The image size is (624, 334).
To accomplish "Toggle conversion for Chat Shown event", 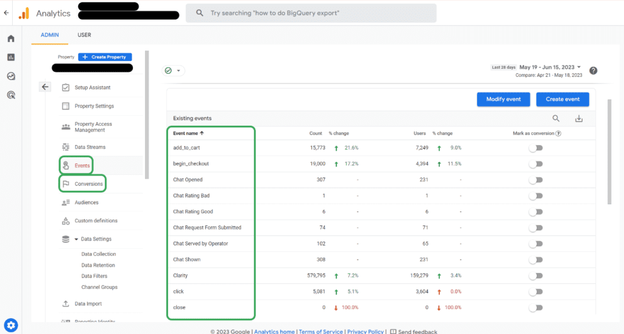I will click(536, 260).
